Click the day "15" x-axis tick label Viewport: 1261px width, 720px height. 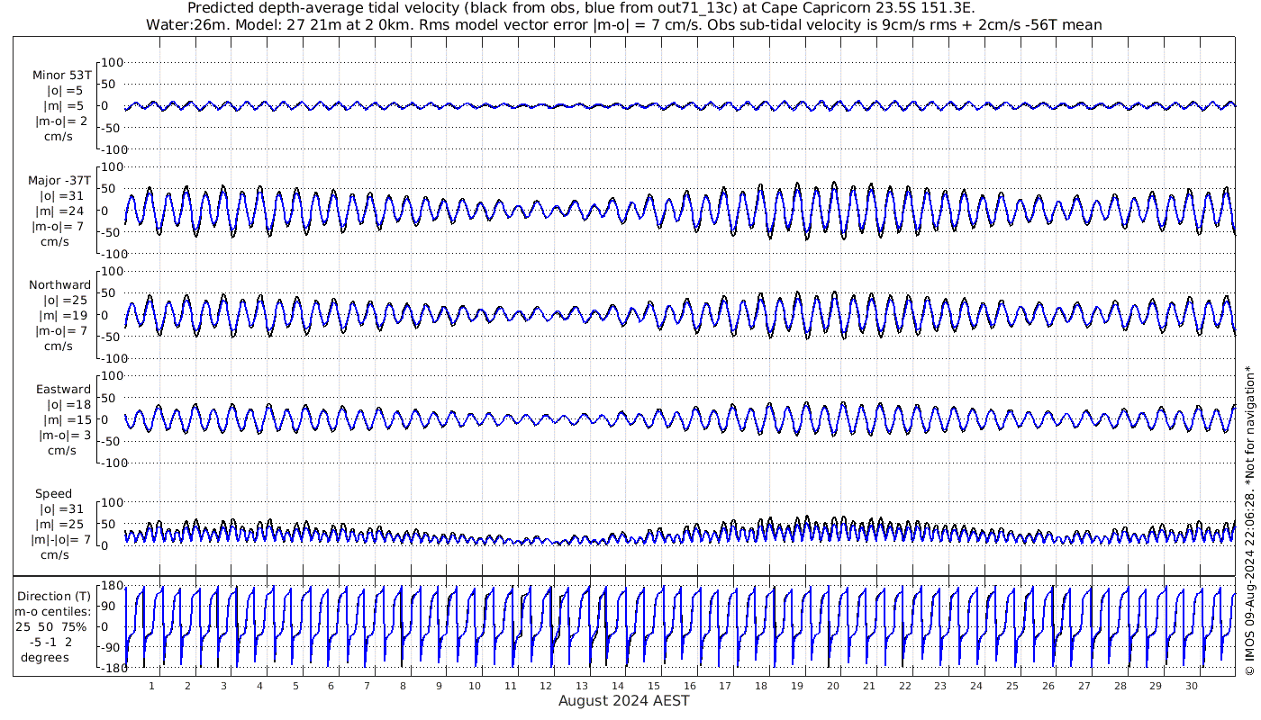click(654, 686)
